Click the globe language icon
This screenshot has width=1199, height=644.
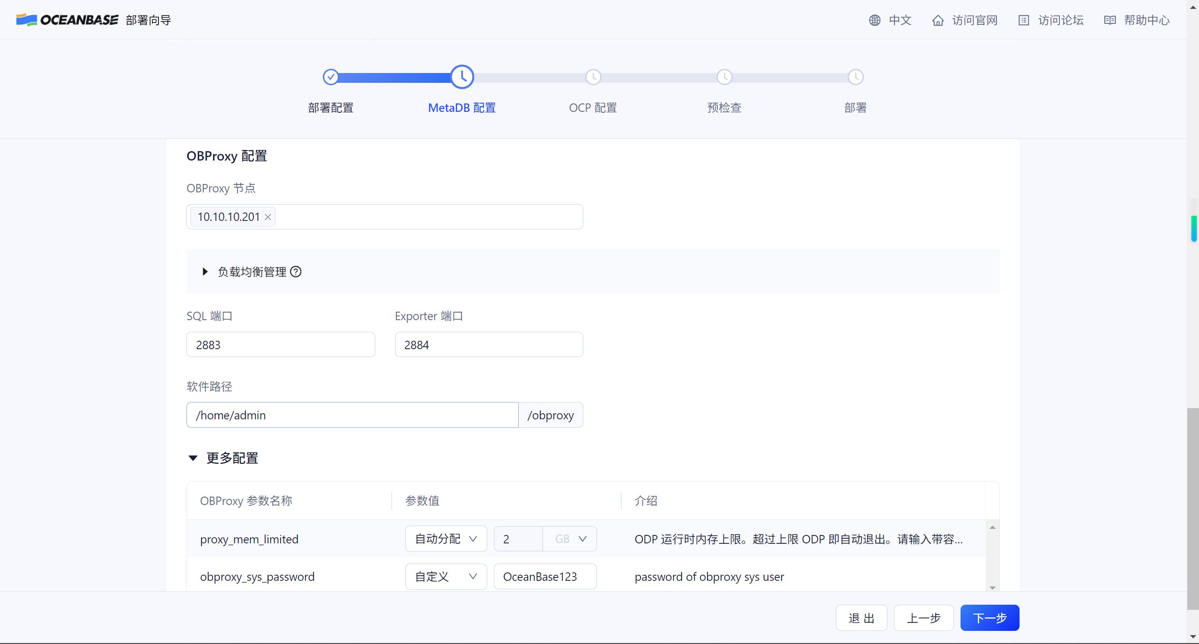(x=874, y=20)
